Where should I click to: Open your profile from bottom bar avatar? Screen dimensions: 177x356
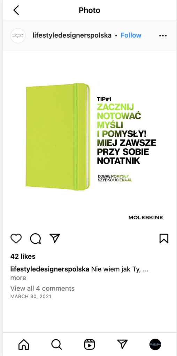155,345
